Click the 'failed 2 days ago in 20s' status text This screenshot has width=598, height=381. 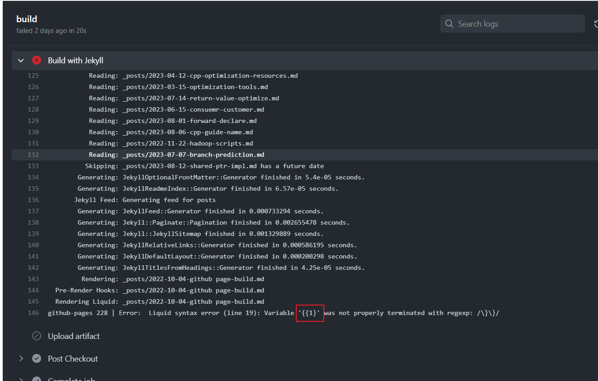51,31
